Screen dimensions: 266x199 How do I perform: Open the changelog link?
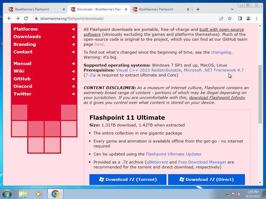pyautogui.click(x=221, y=52)
